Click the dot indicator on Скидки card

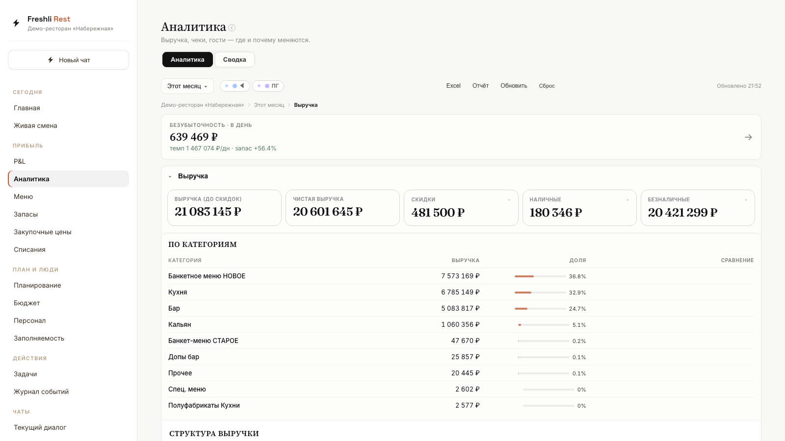pos(509,200)
